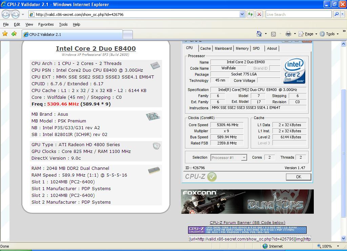The height and width of the screenshot is (251, 347).
Task: Switch to SPD tab in CPU-Z
Action: pyautogui.click(x=256, y=48)
